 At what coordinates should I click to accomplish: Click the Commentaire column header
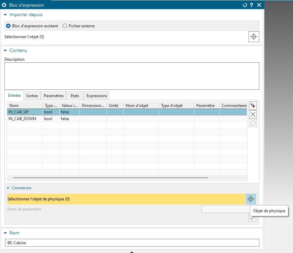pos(233,106)
